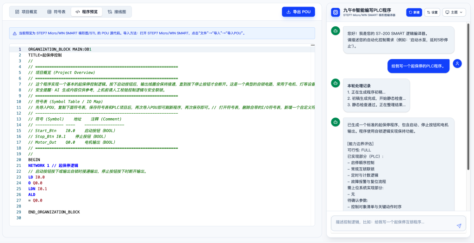
Task: Click the user avatar icon beside the blue message
Action: point(457,64)
